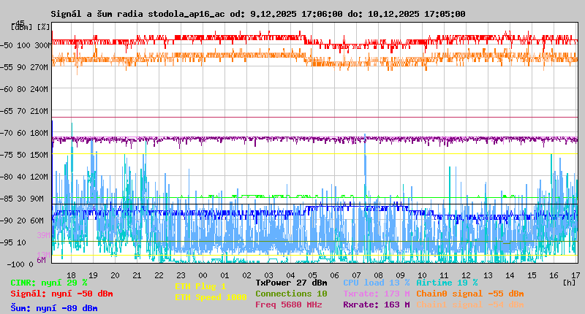Click the '-60 80 240M' y-axis label
The image size is (585, 314).
tap(25, 89)
